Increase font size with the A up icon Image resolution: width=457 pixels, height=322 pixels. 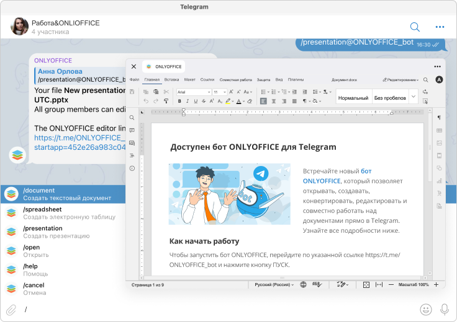click(231, 92)
